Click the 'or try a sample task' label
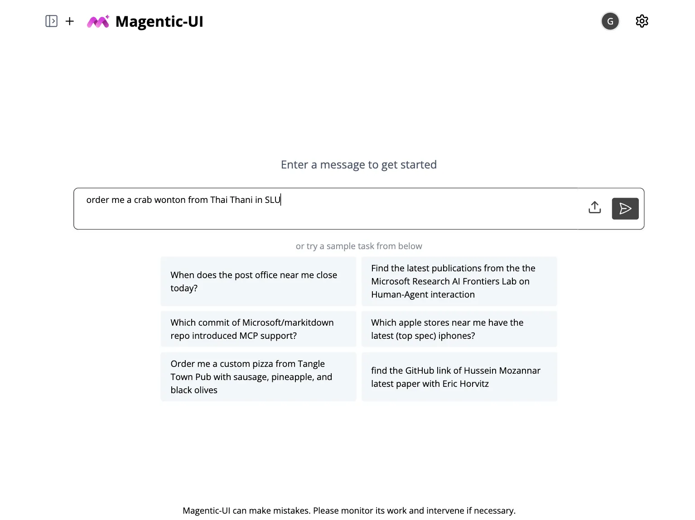Viewport: 695px width, 520px height. pos(358,246)
